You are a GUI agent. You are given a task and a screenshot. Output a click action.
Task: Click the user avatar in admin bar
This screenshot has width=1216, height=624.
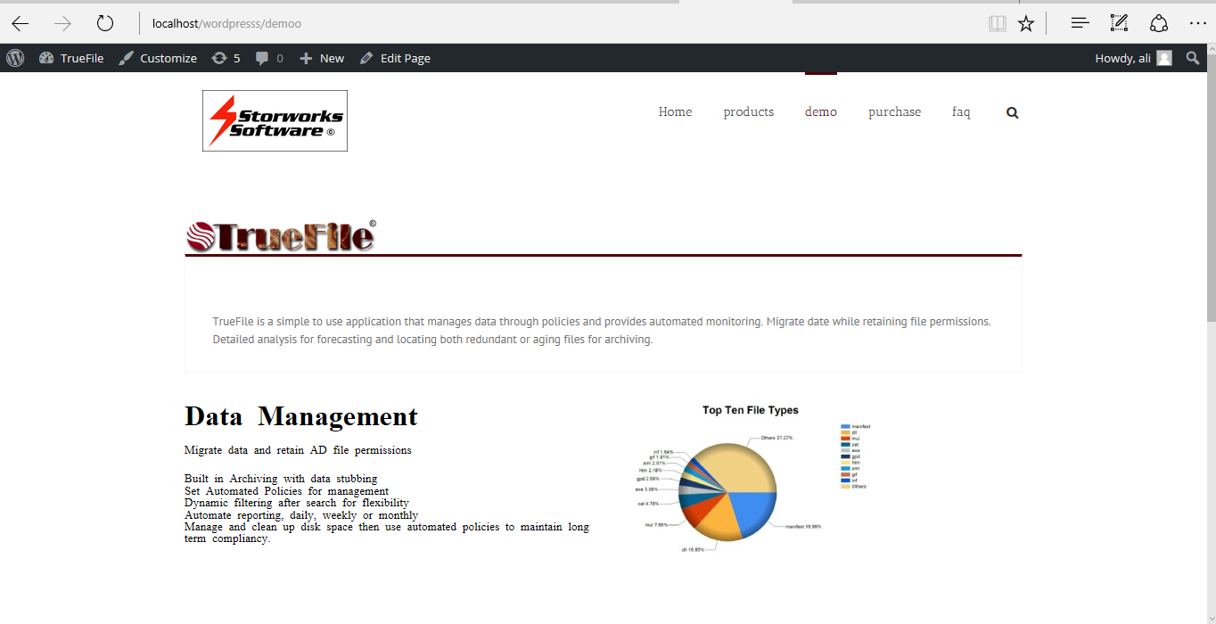(x=1164, y=58)
